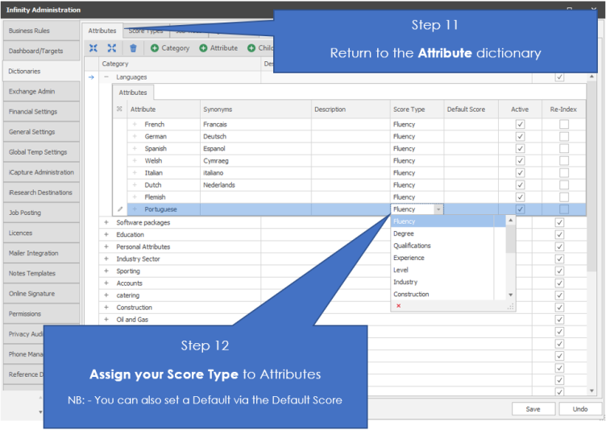Image resolution: width=606 pixels, height=430 pixels.
Task: Uncheck the Active checkbox for French
Action: click(x=520, y=125)
